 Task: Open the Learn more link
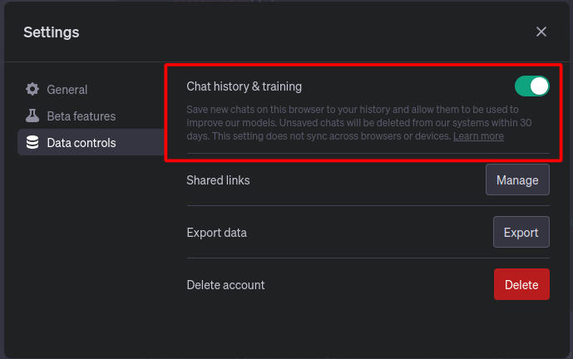(x=478, y=136)
